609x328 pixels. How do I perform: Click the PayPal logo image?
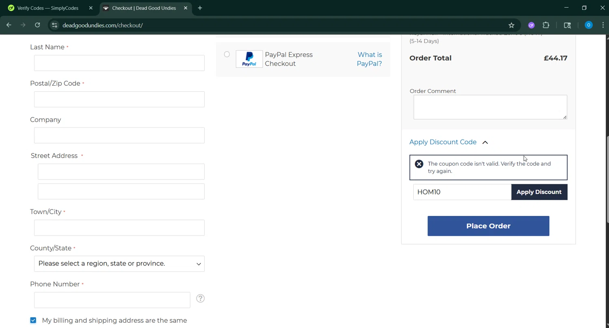(x=249, y=59)
